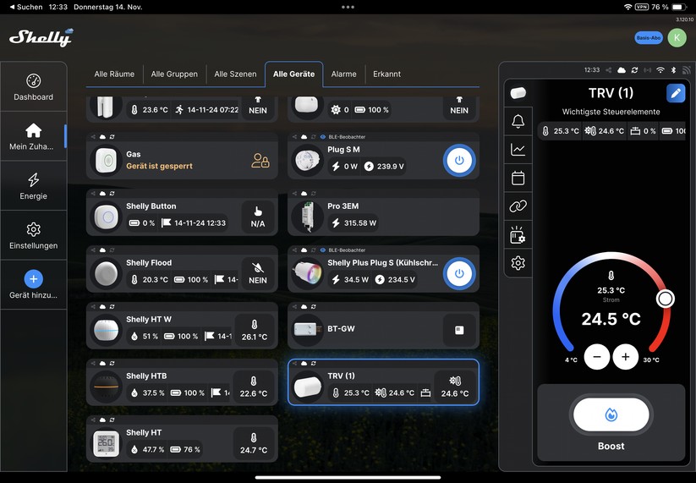Decrease TRV target temperature with minus
Image resolution: width=696 pixels, height=483 pixels.
pos(597,356)
